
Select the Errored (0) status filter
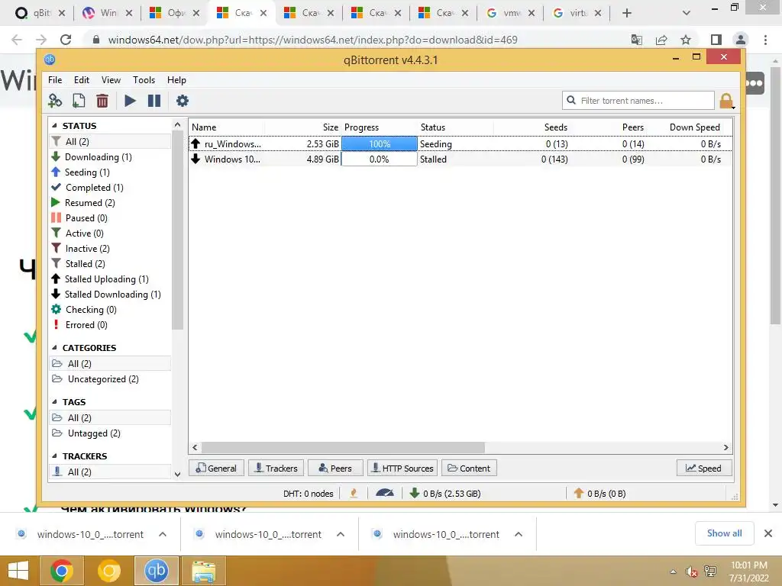[x=86, y=325]
